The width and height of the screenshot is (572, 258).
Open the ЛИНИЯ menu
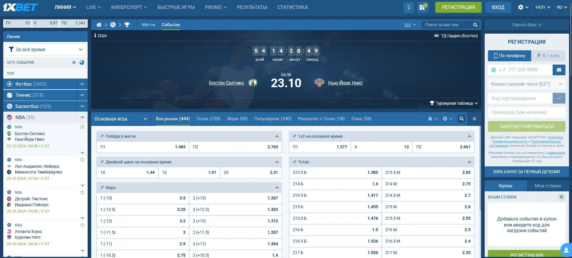(x=65, y=7)
